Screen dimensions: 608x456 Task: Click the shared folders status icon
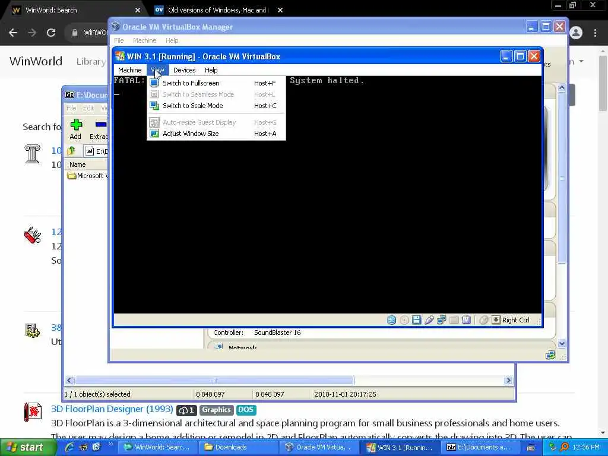(x=454, y=320)
